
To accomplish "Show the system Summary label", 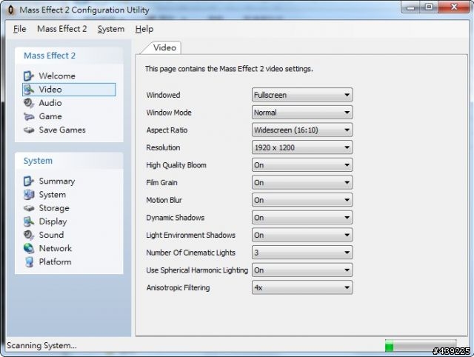I will [57, 181].
